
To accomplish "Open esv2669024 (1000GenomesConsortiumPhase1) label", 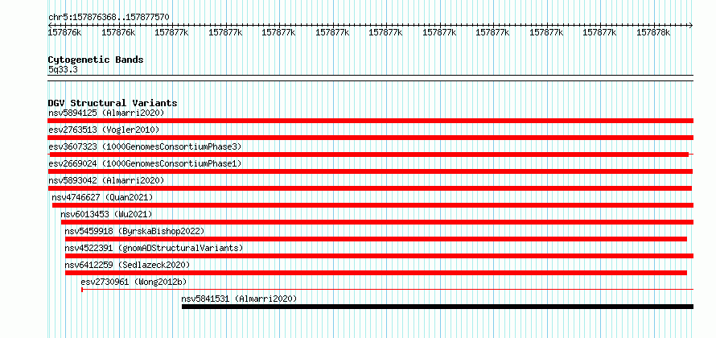I will point(145,163).
